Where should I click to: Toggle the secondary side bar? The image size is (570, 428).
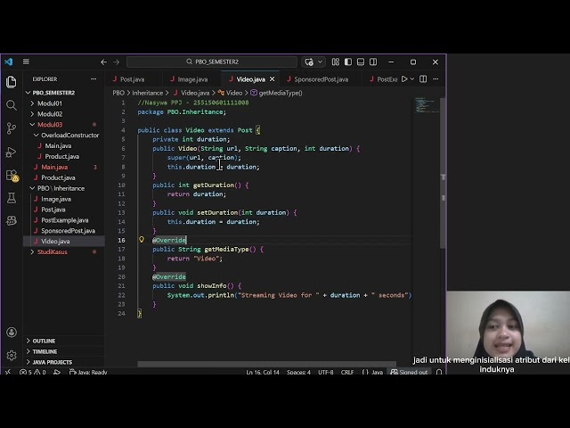point(373,62)
